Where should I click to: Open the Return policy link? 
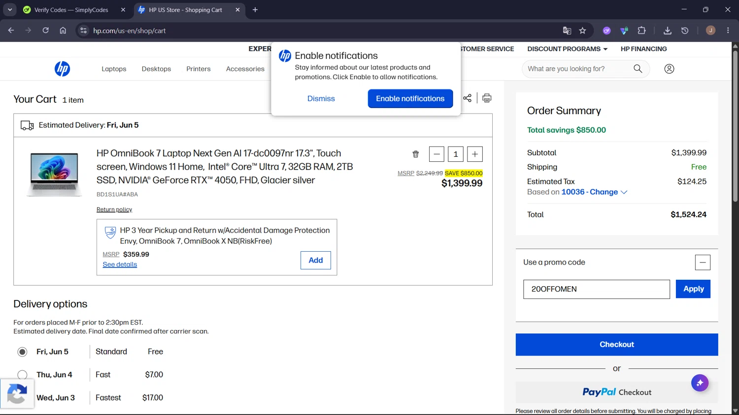click(114, 209)
